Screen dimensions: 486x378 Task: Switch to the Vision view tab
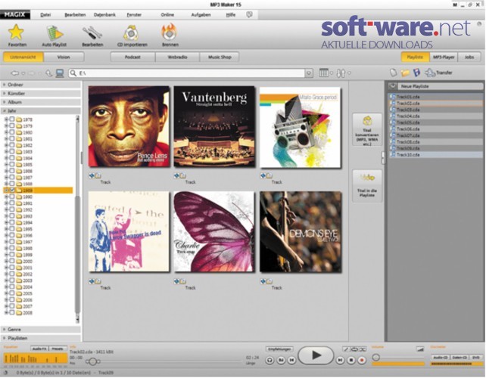(64, 57)
